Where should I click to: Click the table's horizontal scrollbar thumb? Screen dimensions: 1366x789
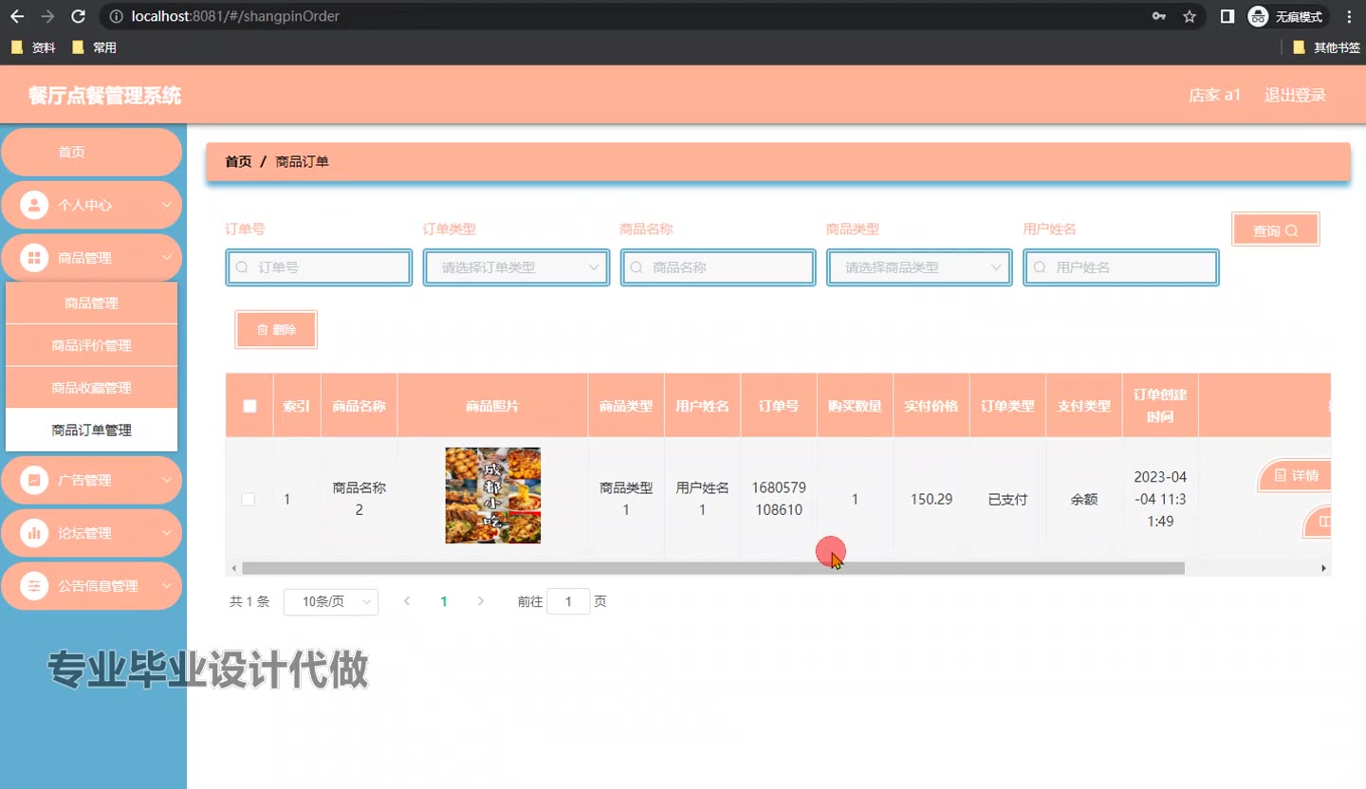(712, 568)
